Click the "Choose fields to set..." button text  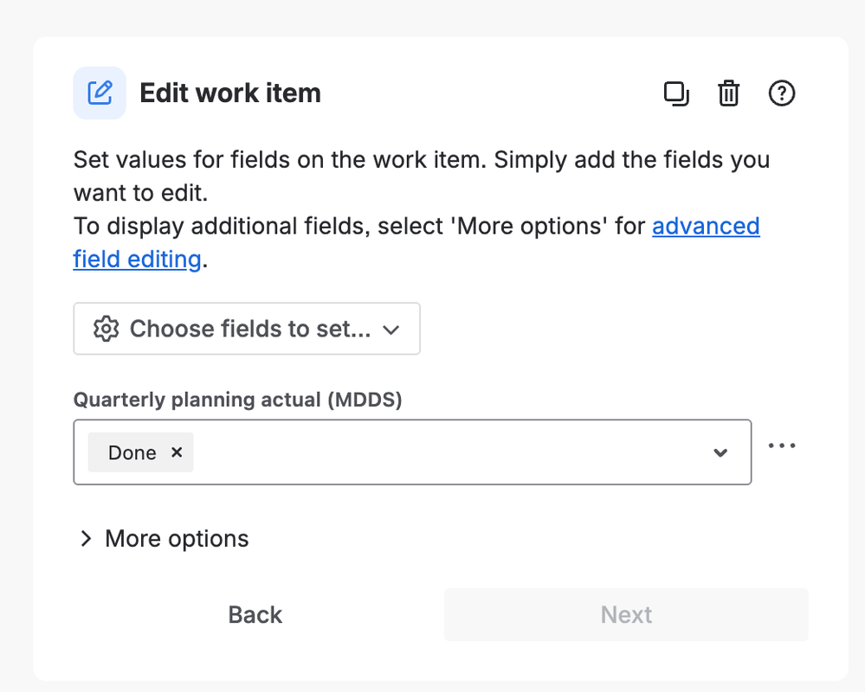coord(250,329)
